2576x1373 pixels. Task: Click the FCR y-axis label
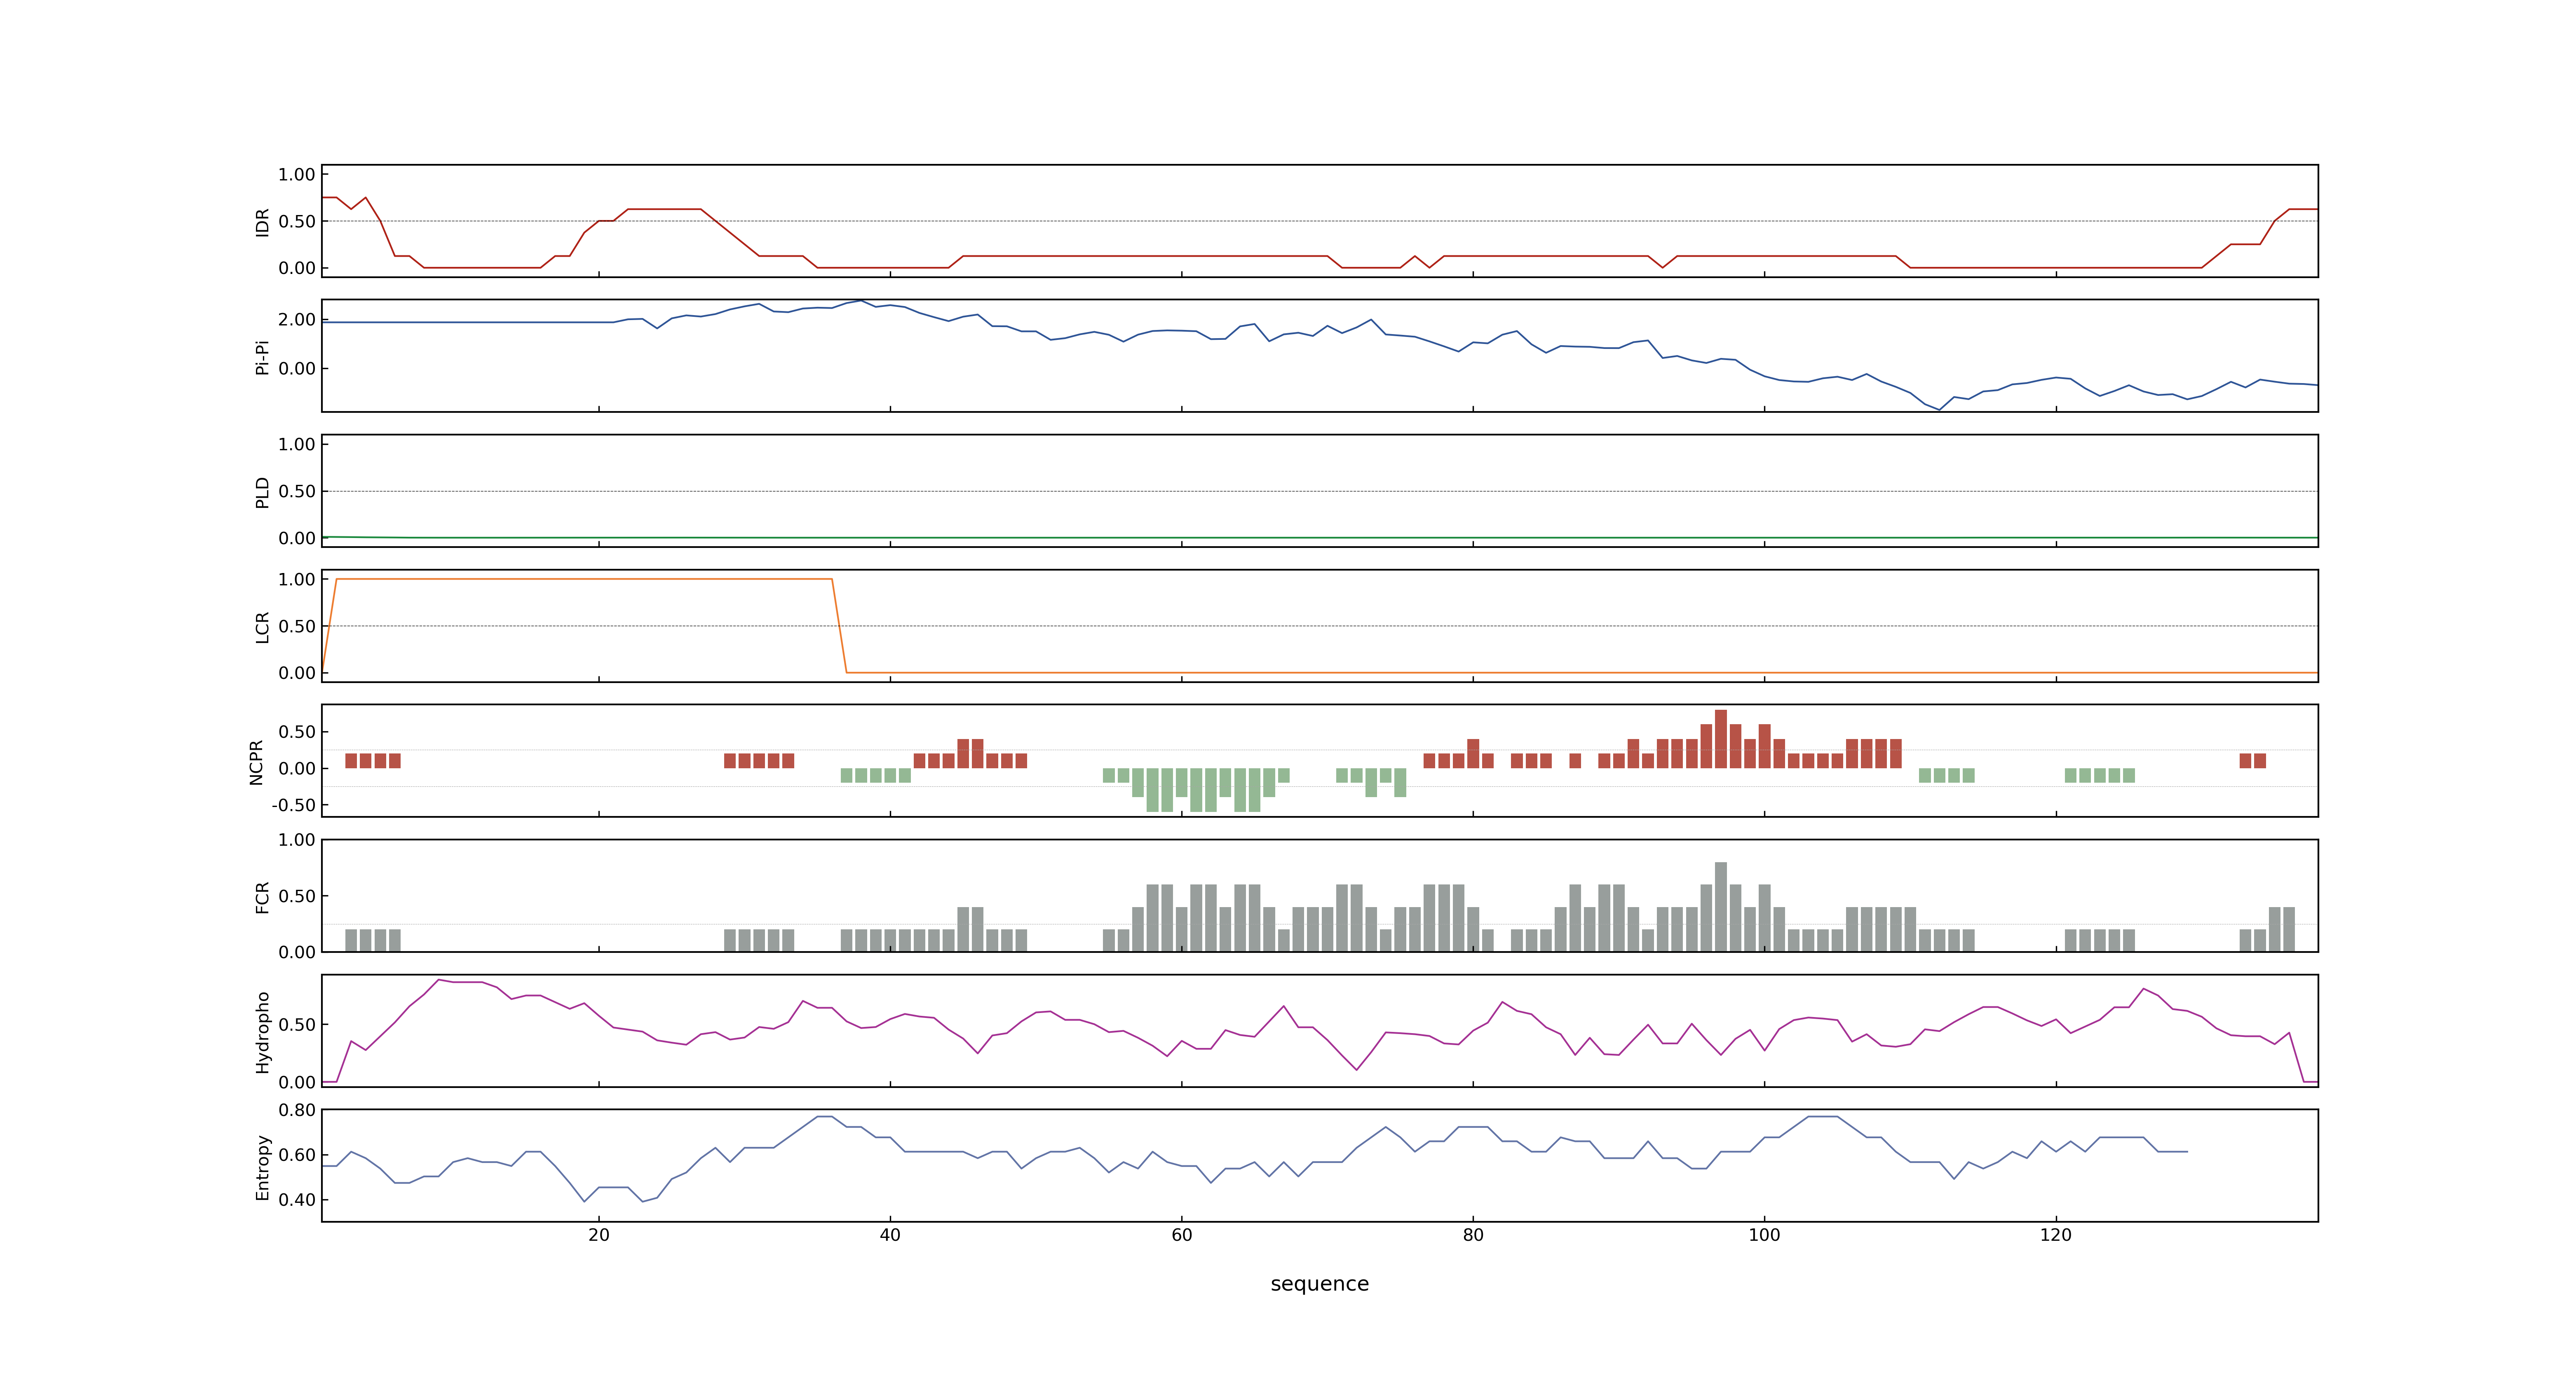coord(262,896)
